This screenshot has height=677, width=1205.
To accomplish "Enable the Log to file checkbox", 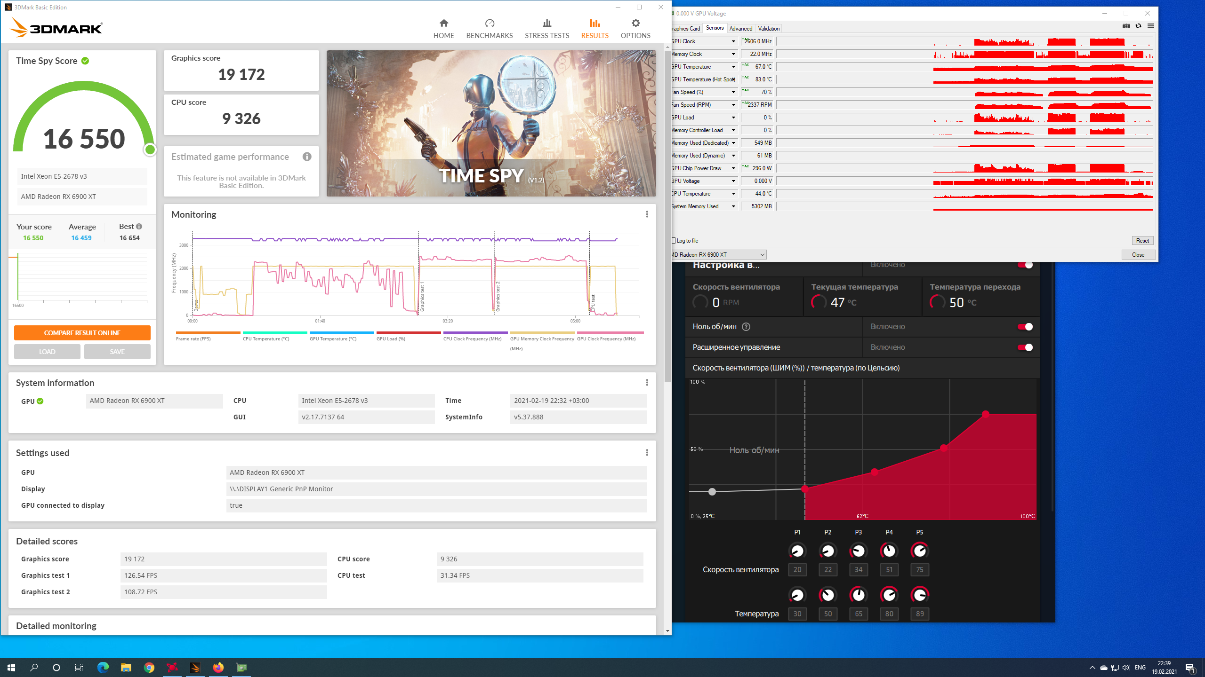I will [x=674, y=241].
